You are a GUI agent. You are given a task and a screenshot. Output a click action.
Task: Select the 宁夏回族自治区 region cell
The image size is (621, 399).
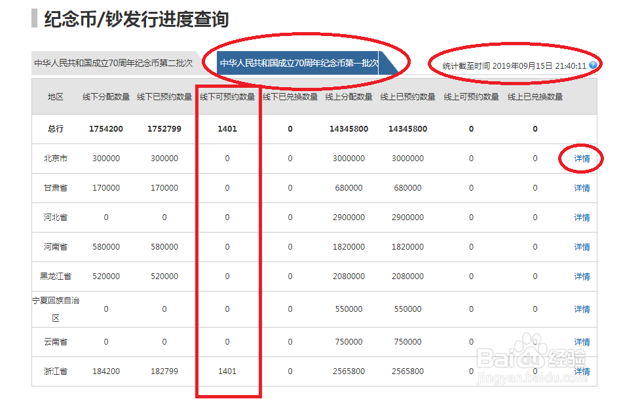pos(56,309)
